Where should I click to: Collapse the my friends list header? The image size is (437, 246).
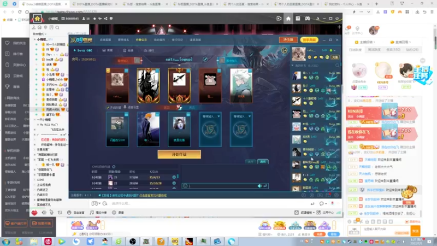(x=293, y=66)
